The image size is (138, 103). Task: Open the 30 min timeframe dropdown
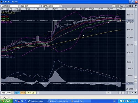coord(40,6)
